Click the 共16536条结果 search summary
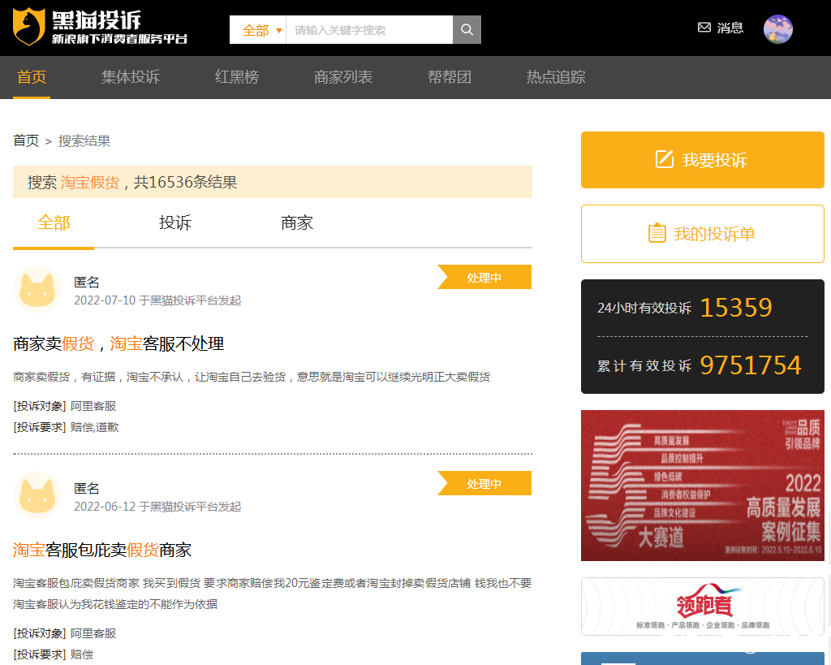The width and height of the screenshot is (831, 665). pyautogui.click(x=186, y=182)
